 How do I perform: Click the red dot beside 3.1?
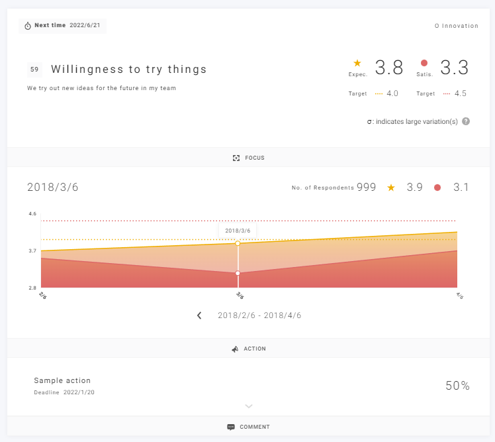(437, 188)
